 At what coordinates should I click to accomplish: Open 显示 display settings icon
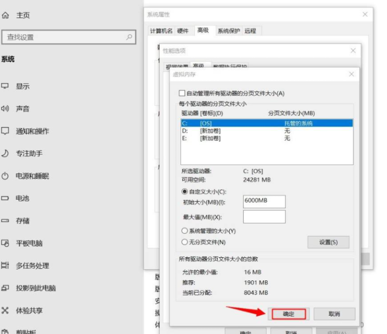5,86
